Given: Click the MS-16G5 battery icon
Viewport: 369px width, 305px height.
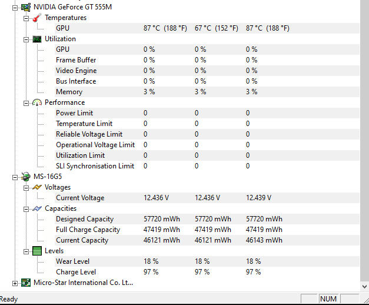Looking at the screenshot, I should (x=26, y=177).
